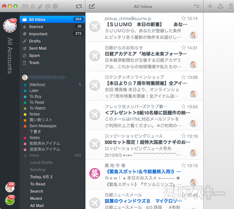Click the target circle filter icon
Image resolution: width=234 pixels, height=209 pixels.
tap(55, 6)
